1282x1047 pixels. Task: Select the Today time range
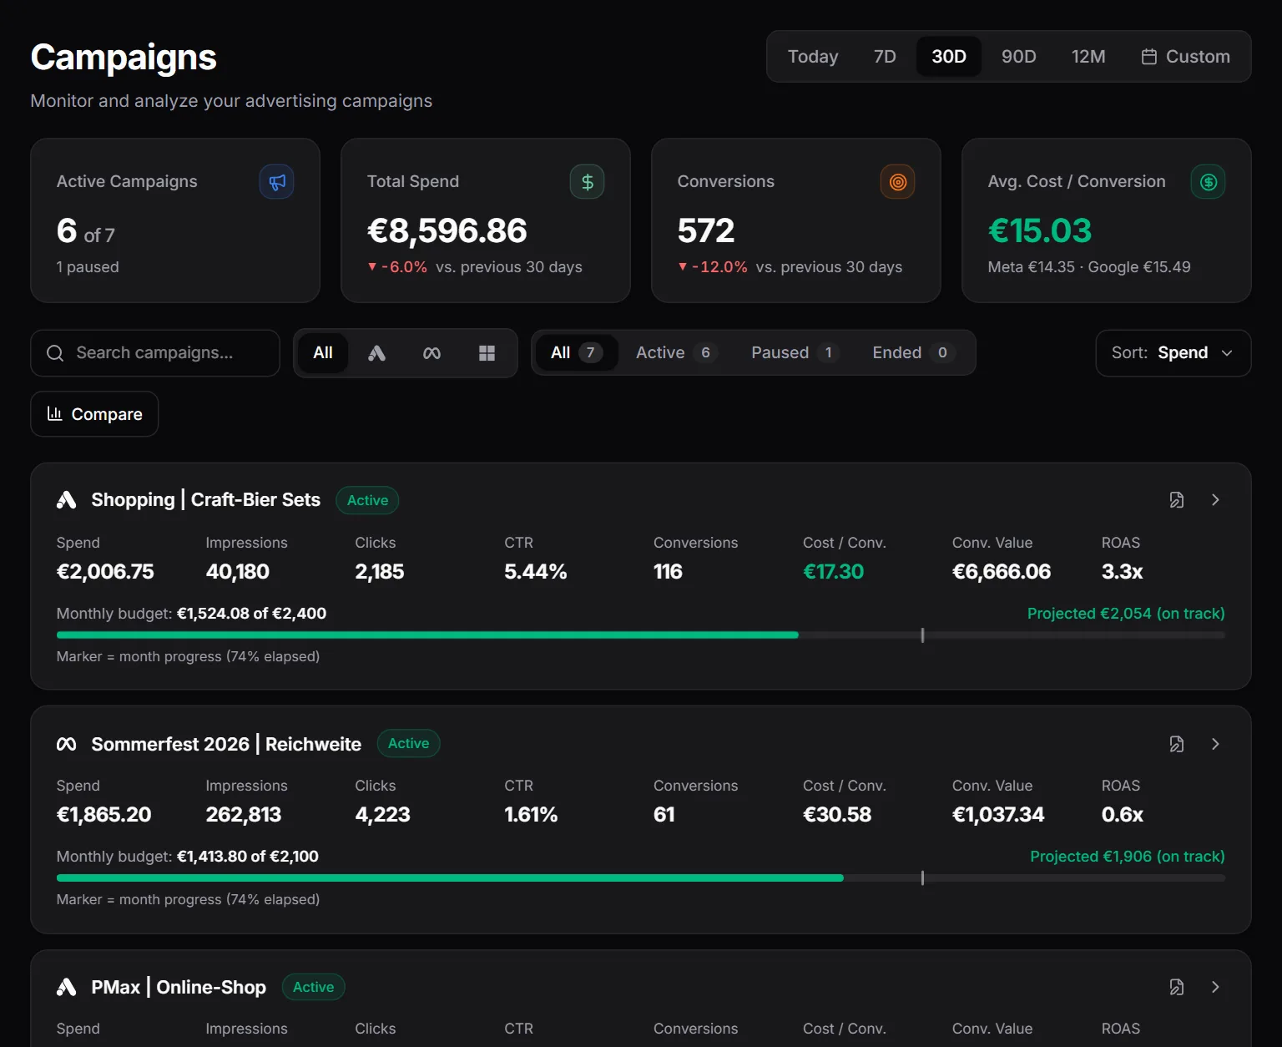pyautogui.click(x=813, y=57)
